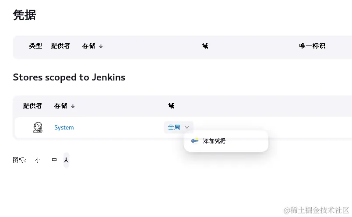Collapse the chevron dropdown beside 全局
The height and width of the screenshot is (217, 352).
pyautogui.click(x=187, y=127)
